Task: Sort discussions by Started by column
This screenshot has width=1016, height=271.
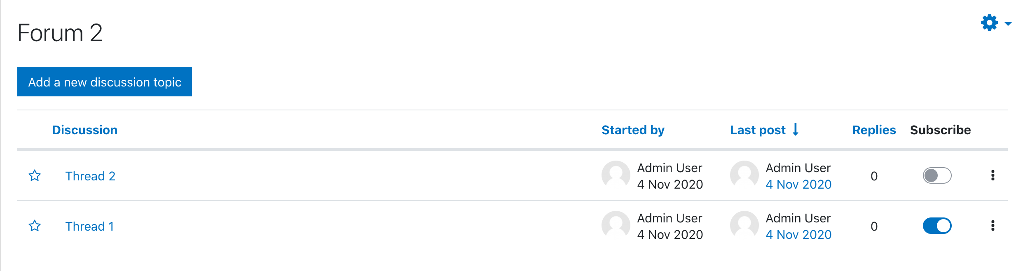Action: 633,130
